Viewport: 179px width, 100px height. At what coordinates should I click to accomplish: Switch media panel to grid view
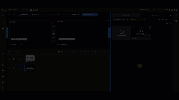[170, 23]
